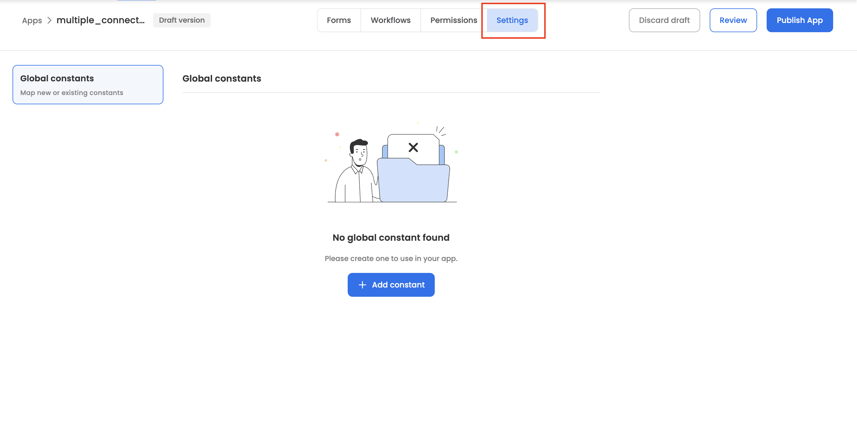Click the No global constant found message

point(391,237)
